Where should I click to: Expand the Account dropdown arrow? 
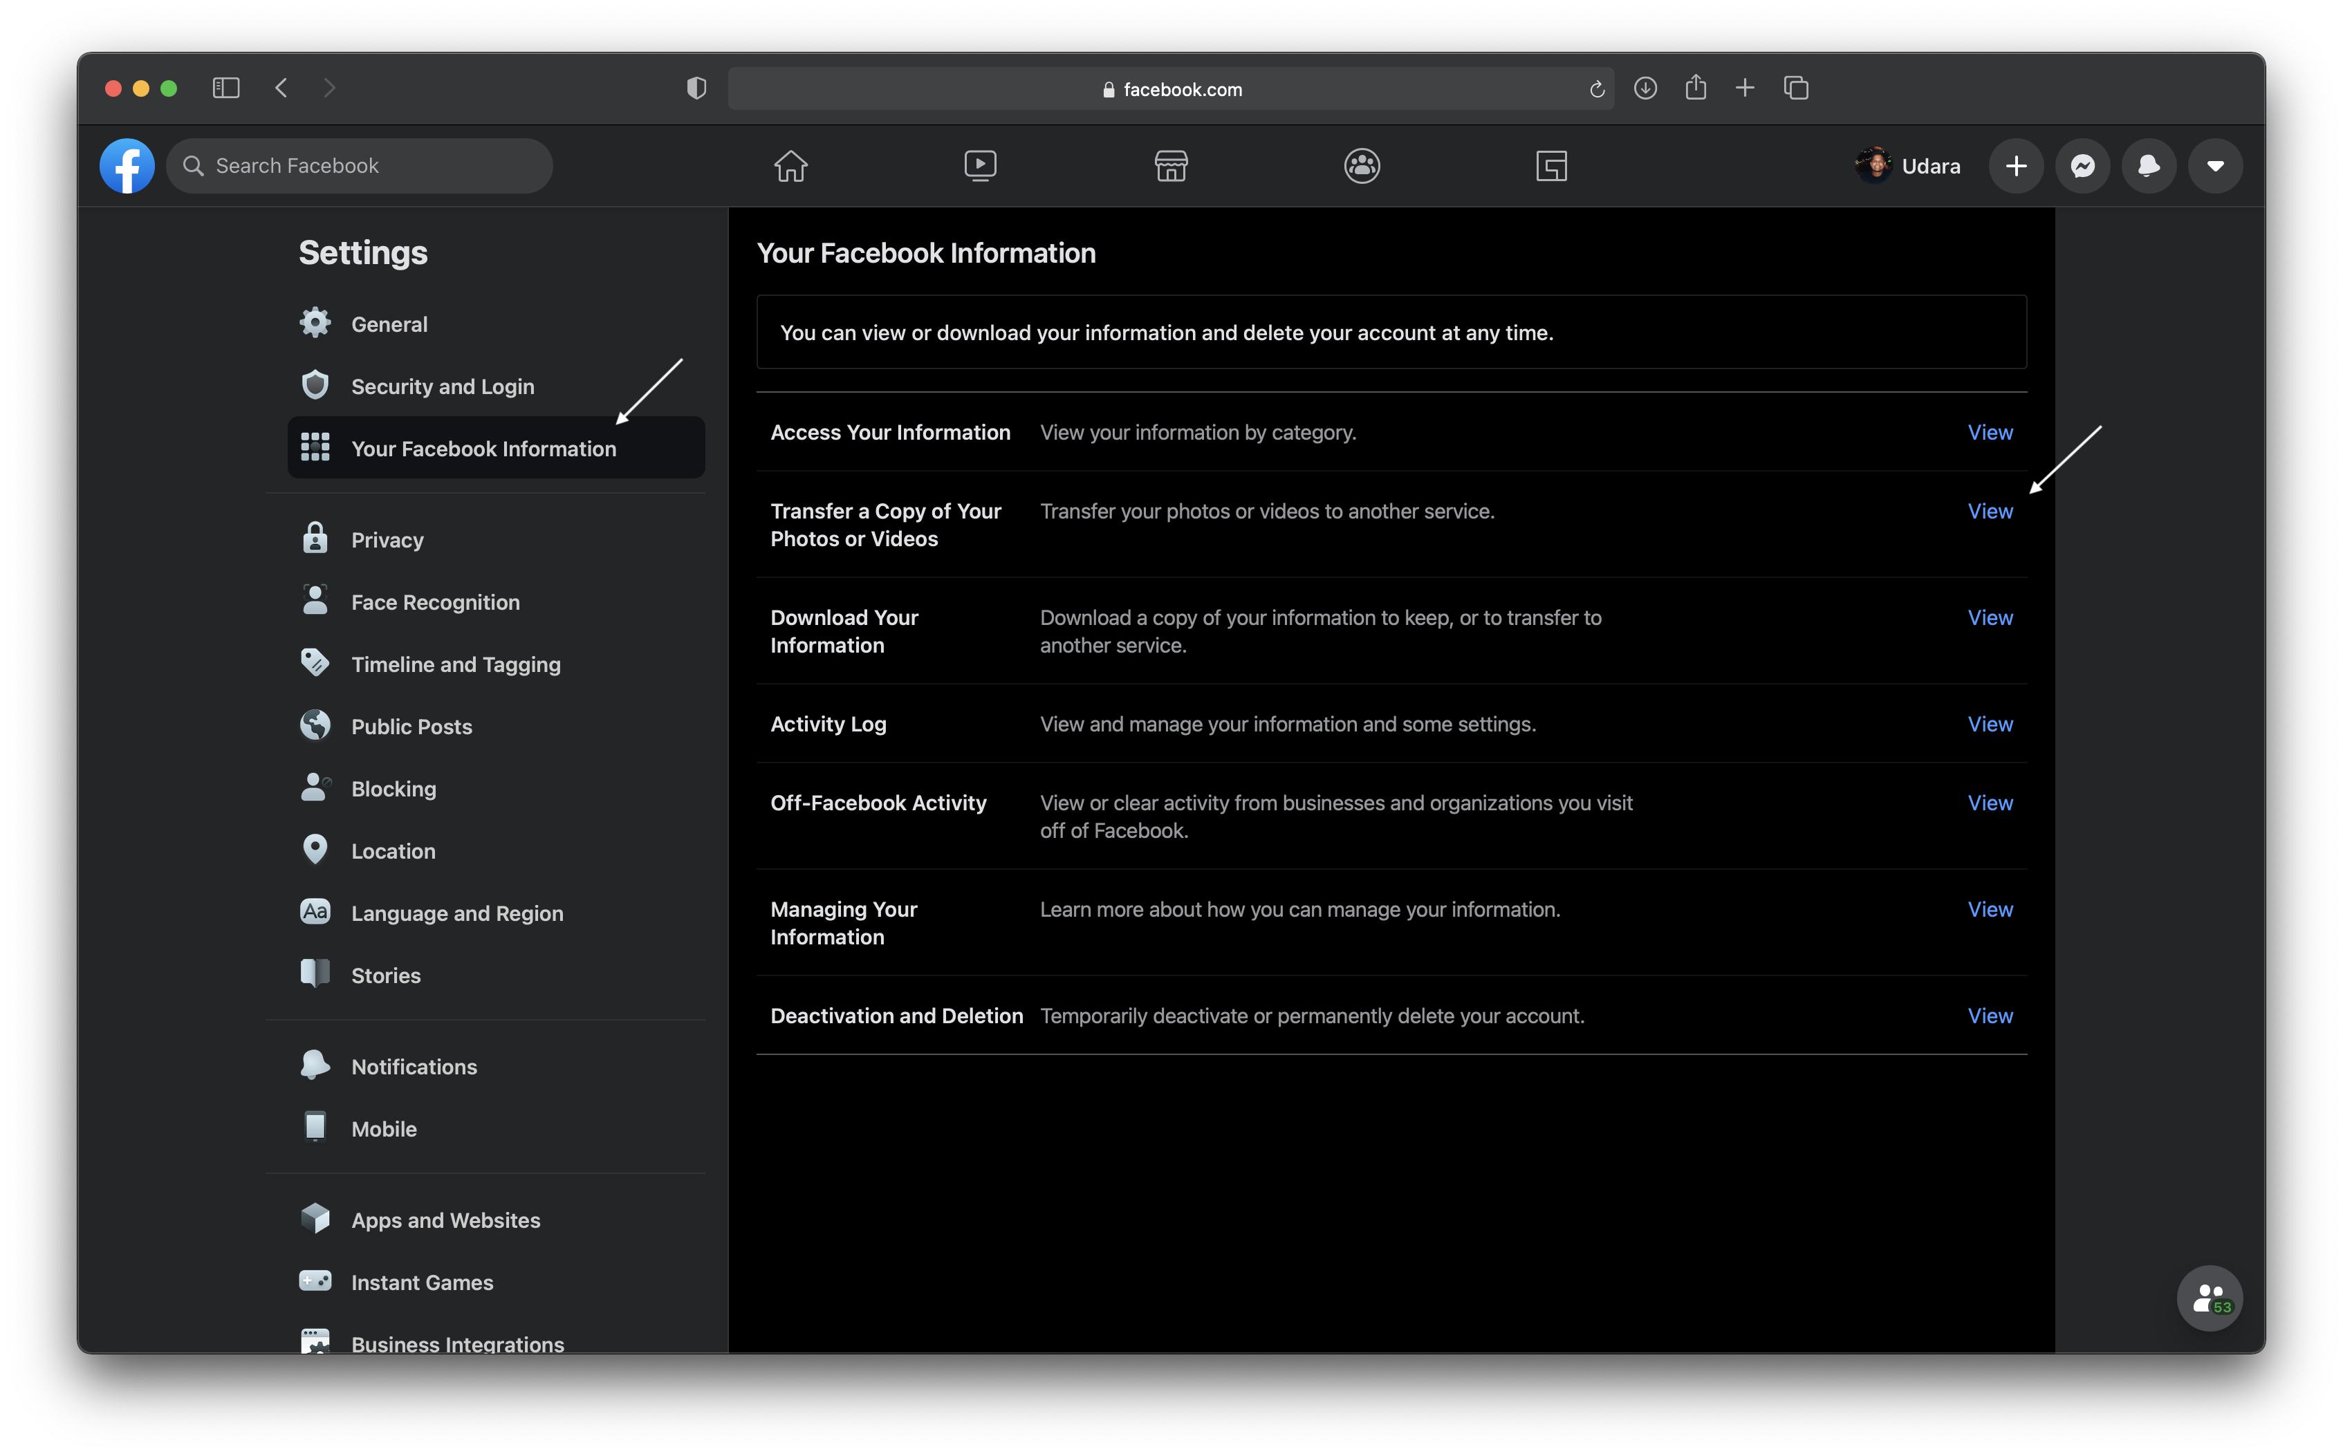pos(2215,166)
